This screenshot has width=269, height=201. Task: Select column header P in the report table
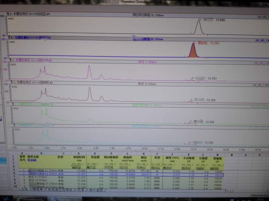point(259,155)
